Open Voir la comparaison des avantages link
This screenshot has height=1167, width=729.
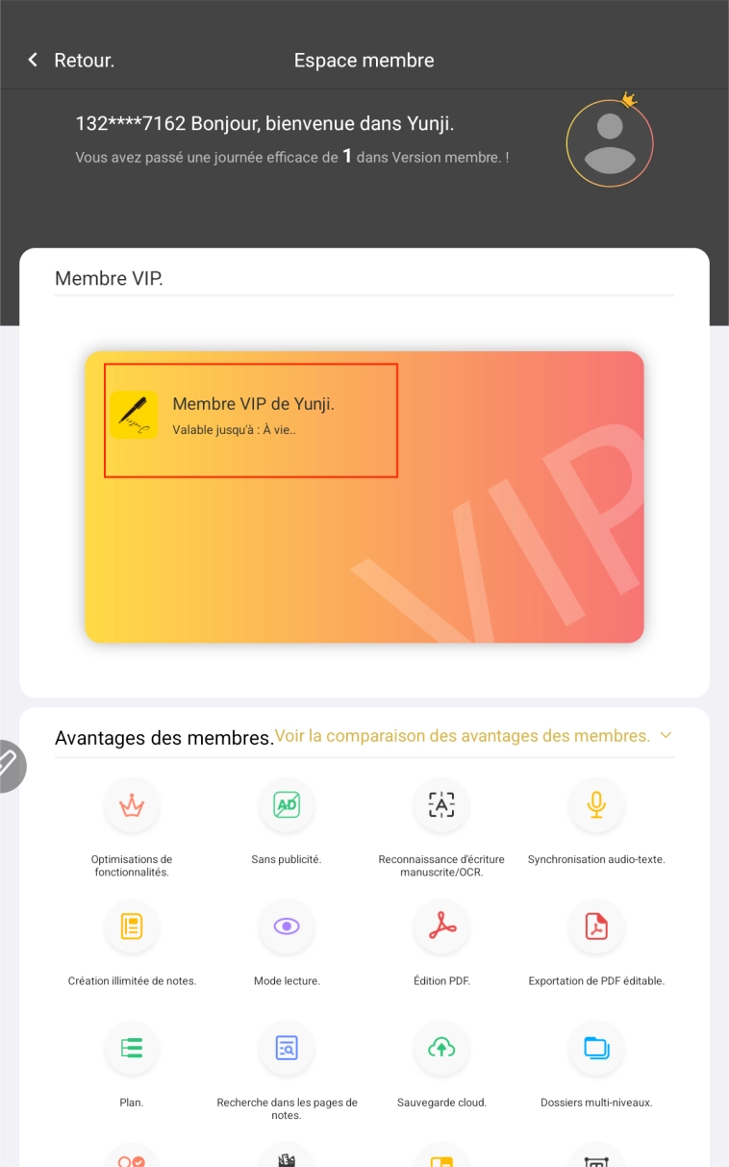463,735
